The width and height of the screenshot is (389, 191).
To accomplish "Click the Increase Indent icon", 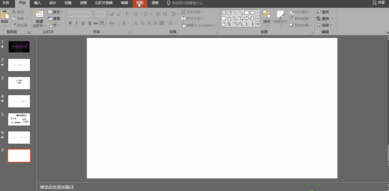I will click(x=165, y=14).
